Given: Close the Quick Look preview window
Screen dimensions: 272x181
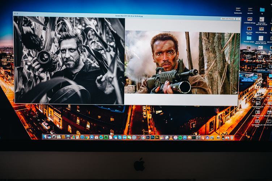Looking at the screenshot, I should 15,13.
